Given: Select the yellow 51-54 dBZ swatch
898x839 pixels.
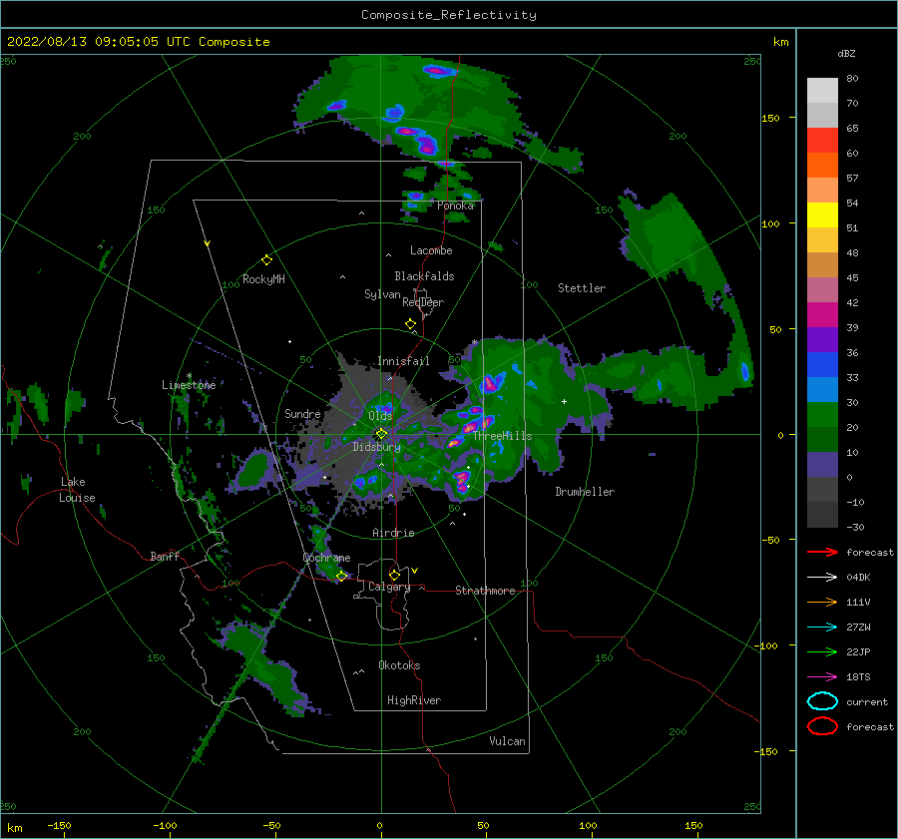Looking at the screenshot, I should pyautogui.click(x=822, y=215).
